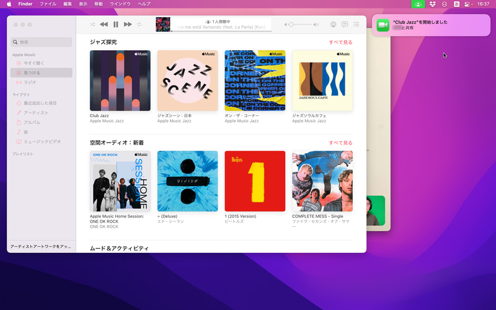This screenshot has height=310, width=496.
Task: Click the high volume speaker icon
Action: (x=316, y=24)
